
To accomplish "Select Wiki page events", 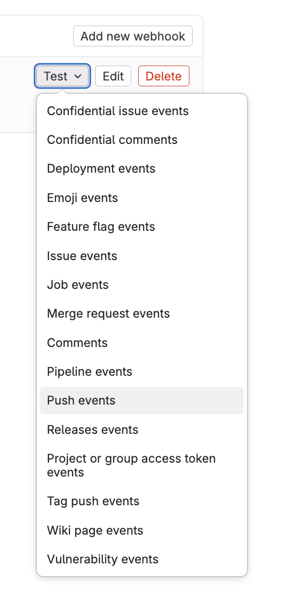I will click(142, 530).
